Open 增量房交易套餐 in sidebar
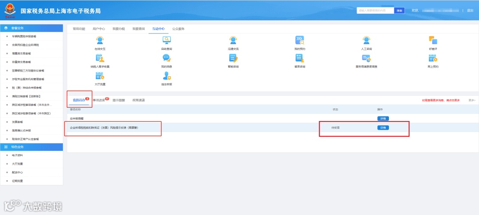Image resolution: width=479 pixels, height=215 pixels. pos(21,53)
